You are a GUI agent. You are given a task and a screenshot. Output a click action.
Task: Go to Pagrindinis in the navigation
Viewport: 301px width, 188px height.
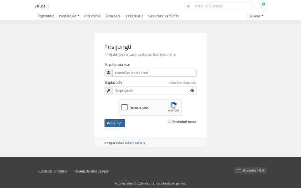[46, 16]
